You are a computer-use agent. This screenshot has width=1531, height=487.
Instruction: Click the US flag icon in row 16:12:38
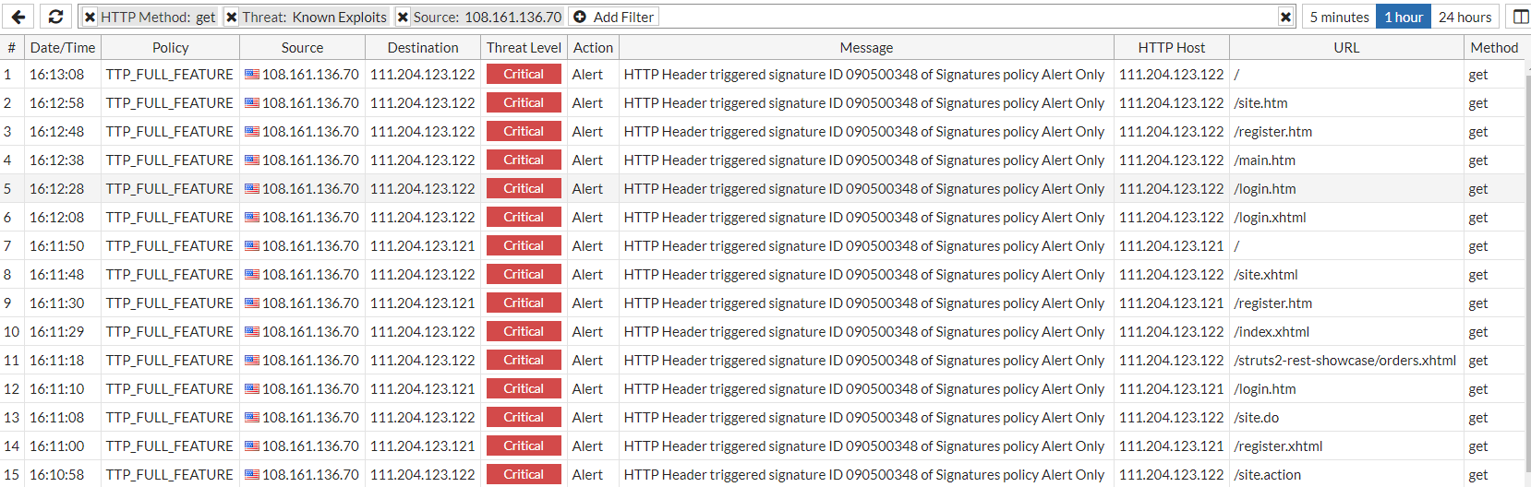[x=252, y=160]
